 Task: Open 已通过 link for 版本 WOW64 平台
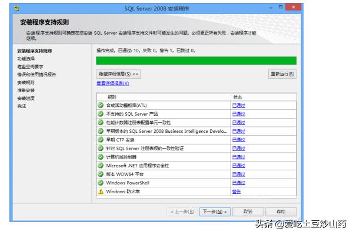pyautogui.click(x=239, y=174)
